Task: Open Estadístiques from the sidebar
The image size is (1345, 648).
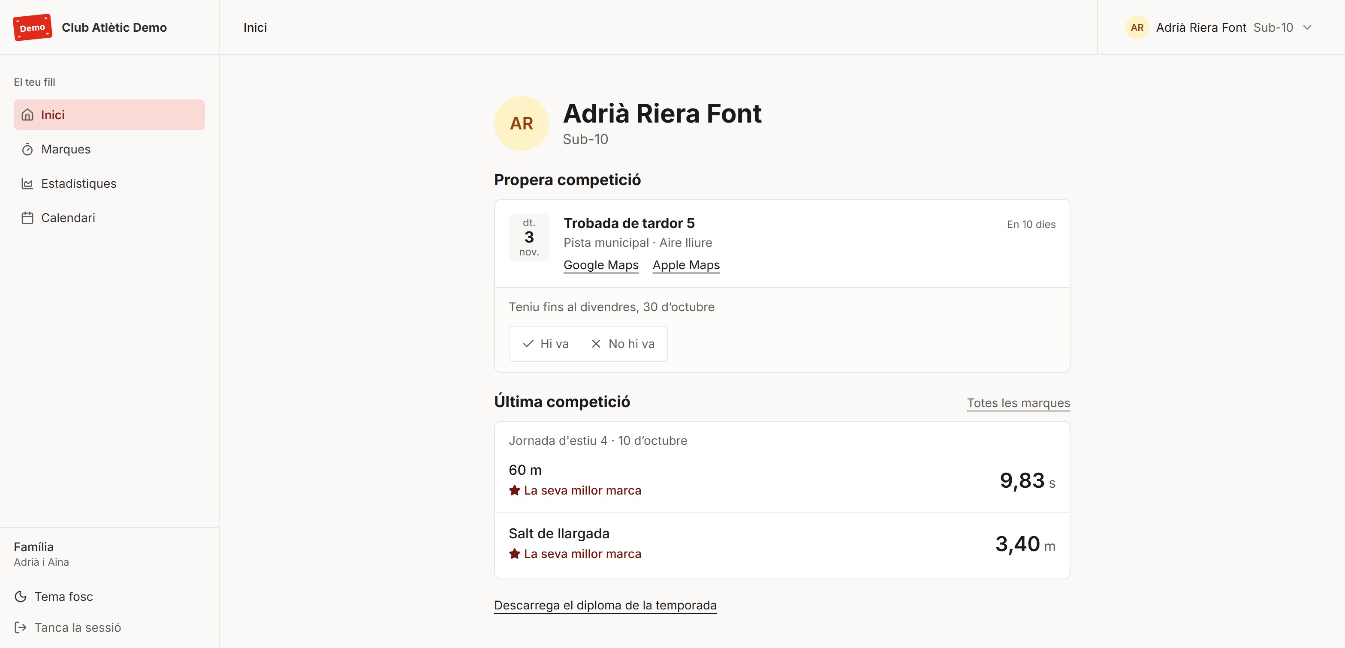Action: (109, 184)
